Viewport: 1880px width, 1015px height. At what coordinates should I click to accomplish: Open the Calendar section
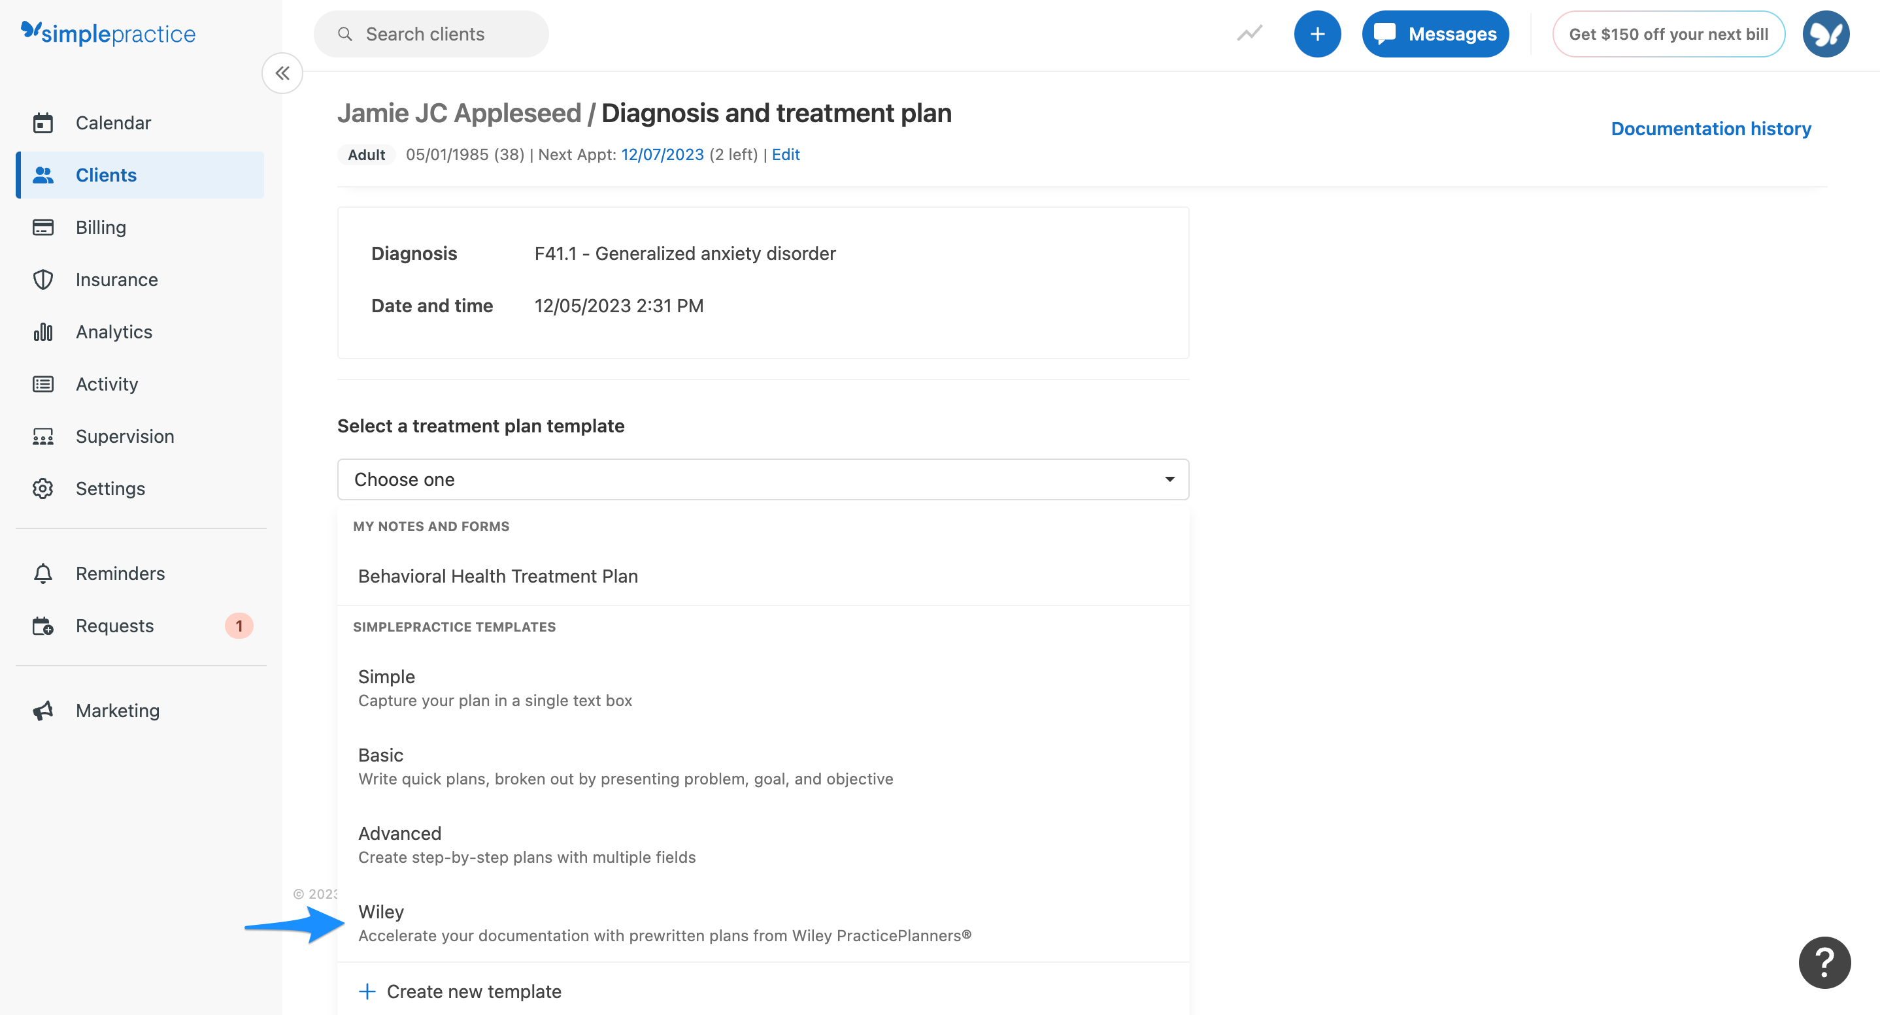point(113,123)
